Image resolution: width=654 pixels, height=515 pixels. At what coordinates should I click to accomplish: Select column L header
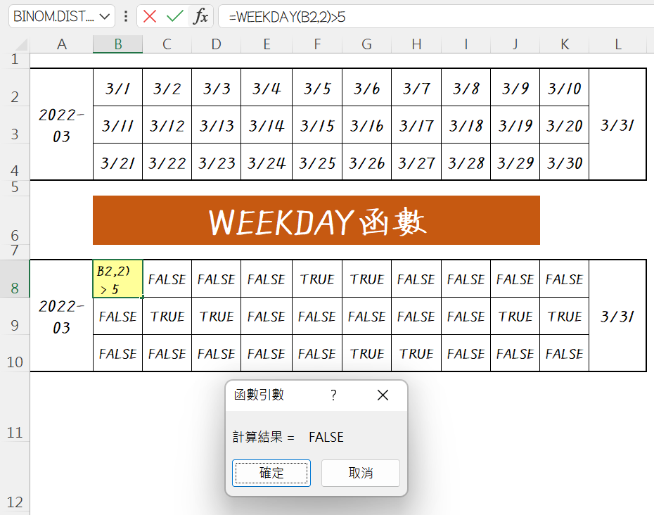618,44
